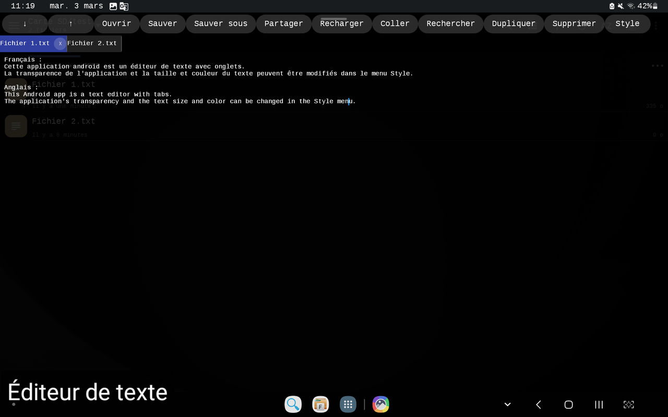Select the Fichier 1.txt tab
Screen dimensions: 668x417
click(x=25, y=44)
